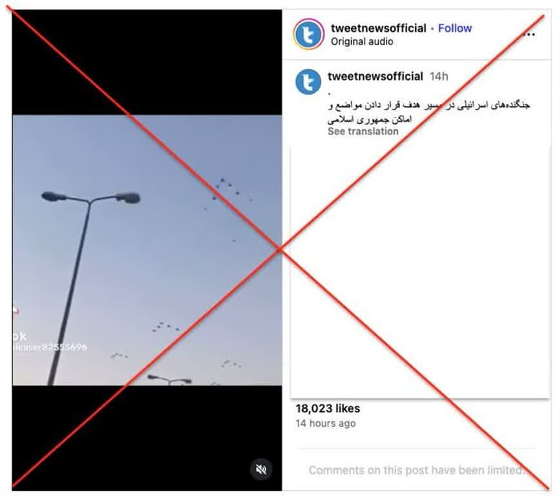Tap the TikTok watermark on the video

(19, 336)
